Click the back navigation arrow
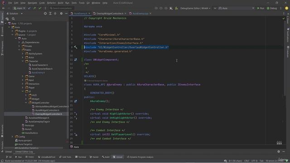The image size is (290, 163). [4, 8]
